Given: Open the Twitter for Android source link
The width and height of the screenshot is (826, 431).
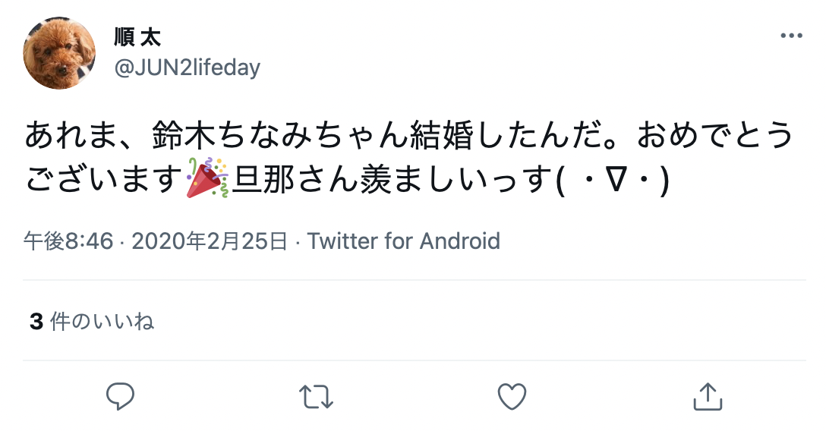Looking at the screenshot, I should [404, 241].
